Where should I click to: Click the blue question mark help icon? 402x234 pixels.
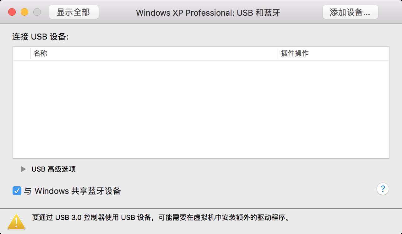pos(383,189)
